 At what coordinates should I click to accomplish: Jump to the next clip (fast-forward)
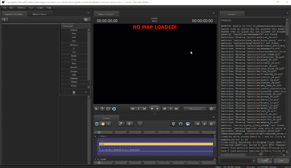click(176, 109)
